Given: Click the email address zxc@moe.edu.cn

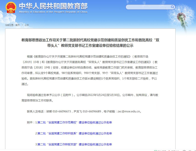Looking at the screenshot, I should pos(129,111).
